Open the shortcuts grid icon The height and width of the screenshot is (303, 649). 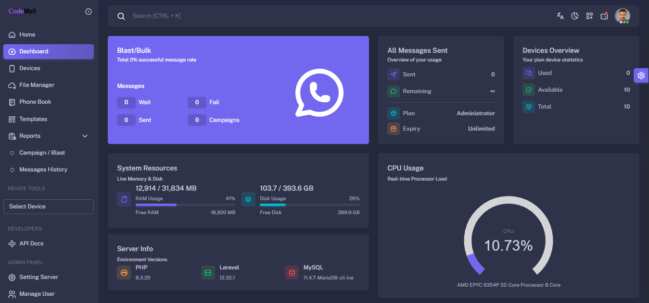pos(589,16)
